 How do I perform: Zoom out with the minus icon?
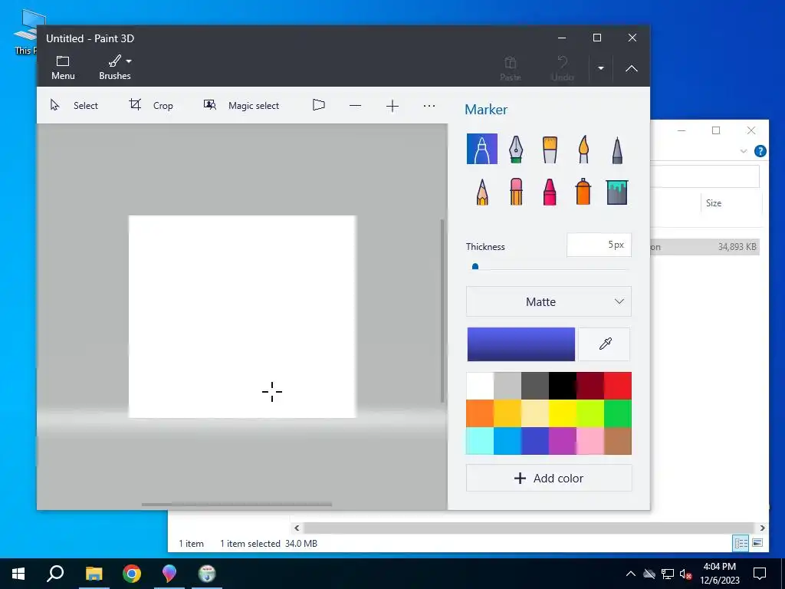click(355, 106)
